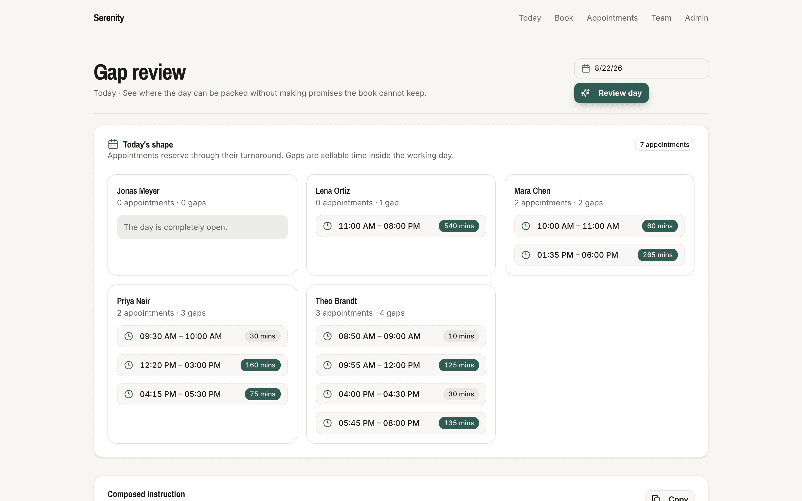Viewport: 802px width, 501px height.
Task: Click "0 appointments · 1 gap" summary
Action: (357, 203)
